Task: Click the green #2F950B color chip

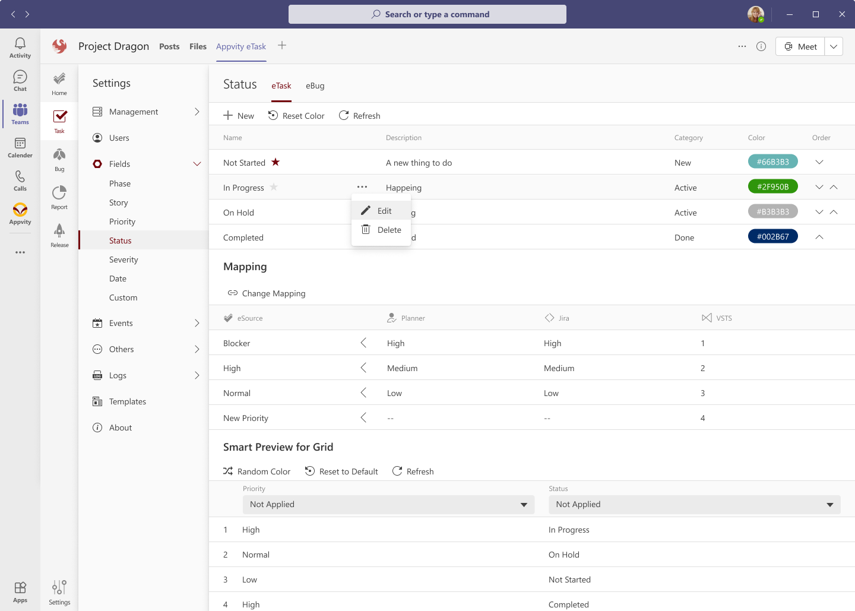Action: point(772,186)
